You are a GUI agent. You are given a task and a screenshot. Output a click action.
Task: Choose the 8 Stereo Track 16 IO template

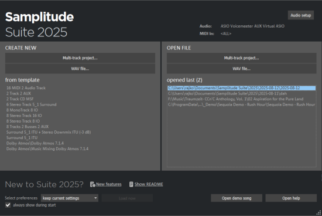click(24, 116)
